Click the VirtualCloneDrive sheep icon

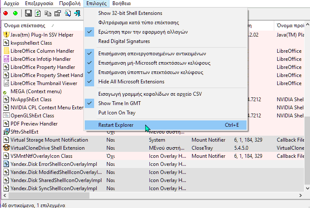click(x=6, y=148)
